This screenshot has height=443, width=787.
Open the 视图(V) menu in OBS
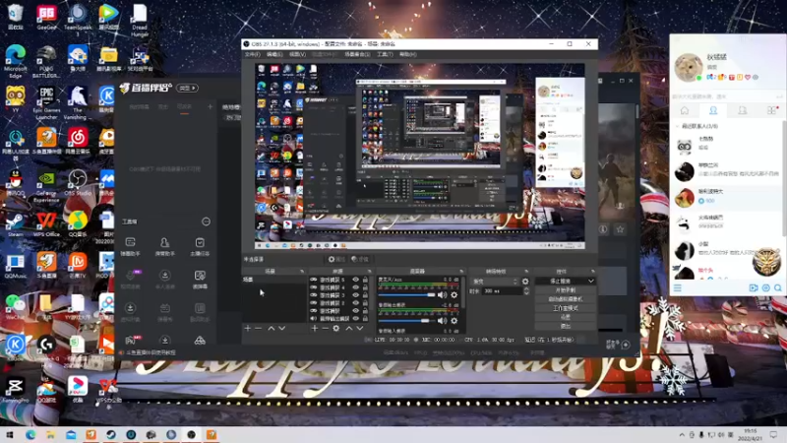tap(297, 54)
